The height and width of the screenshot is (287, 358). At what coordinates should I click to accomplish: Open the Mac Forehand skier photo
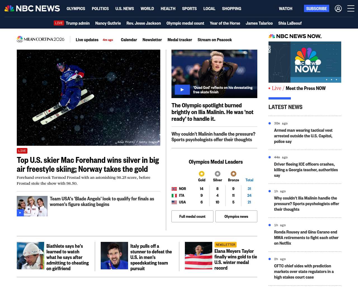(x=88, y=98)
